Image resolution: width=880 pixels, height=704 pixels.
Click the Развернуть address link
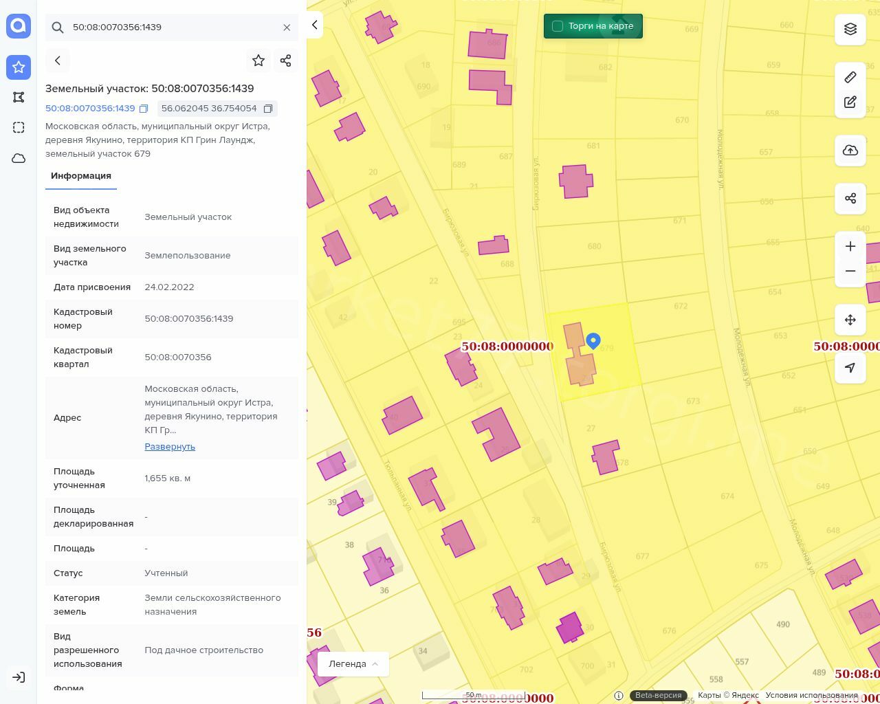(x=170, y=447)
